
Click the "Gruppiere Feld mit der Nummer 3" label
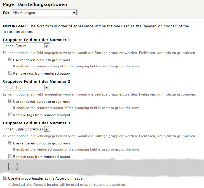pyautogui.click(x=36, y=123)
